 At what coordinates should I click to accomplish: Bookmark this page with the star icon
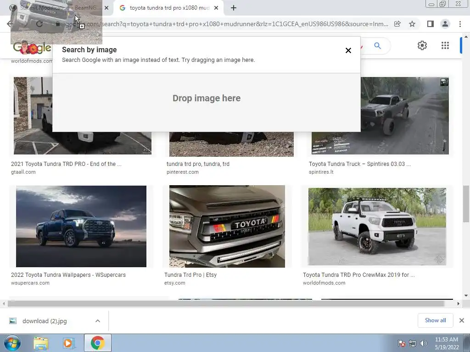pos(412,24)
